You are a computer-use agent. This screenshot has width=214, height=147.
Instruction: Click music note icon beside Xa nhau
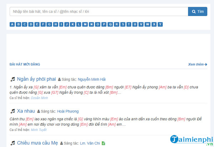[13, 111]
